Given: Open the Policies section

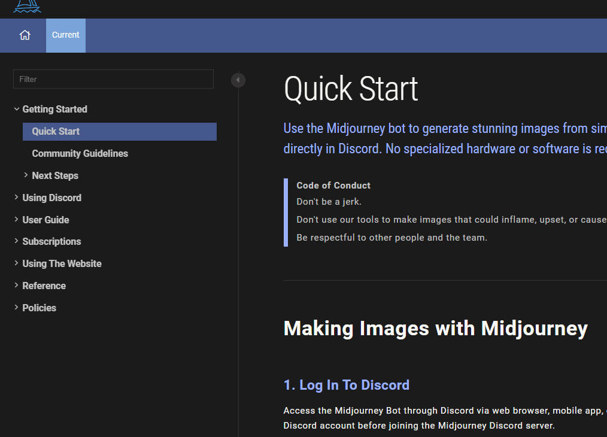Looking at the screenshot, I should (x=39, y=308).
